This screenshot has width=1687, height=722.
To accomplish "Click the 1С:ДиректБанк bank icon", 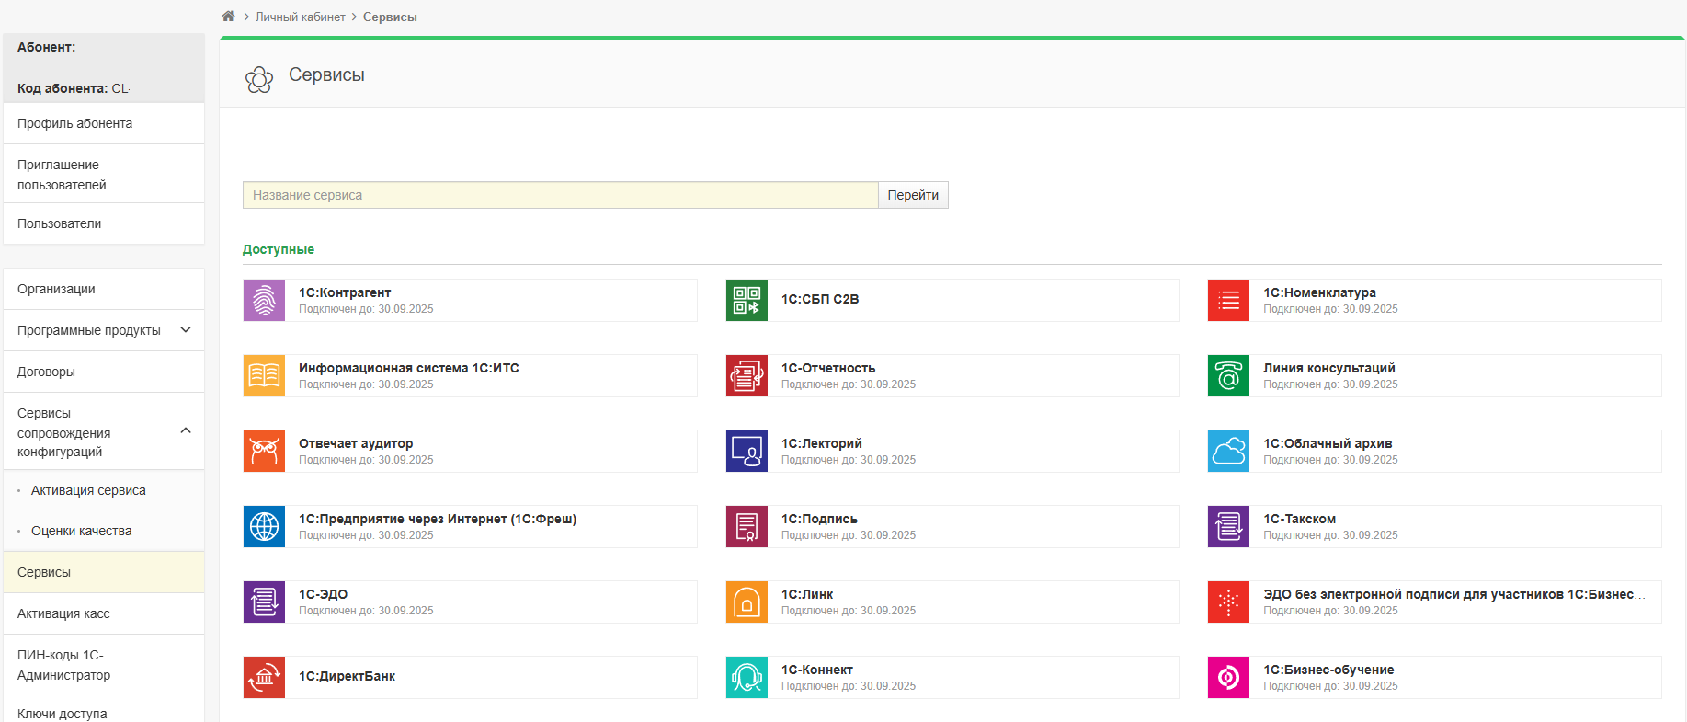I will tap(264, 677).
